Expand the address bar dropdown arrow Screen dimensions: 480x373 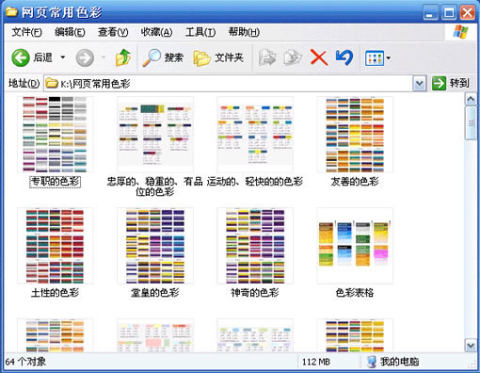click(x=420, y=84)
